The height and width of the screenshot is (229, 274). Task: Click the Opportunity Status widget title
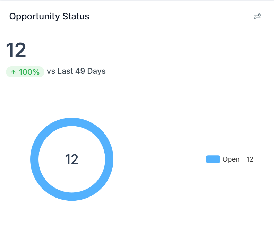click(49, 17)
